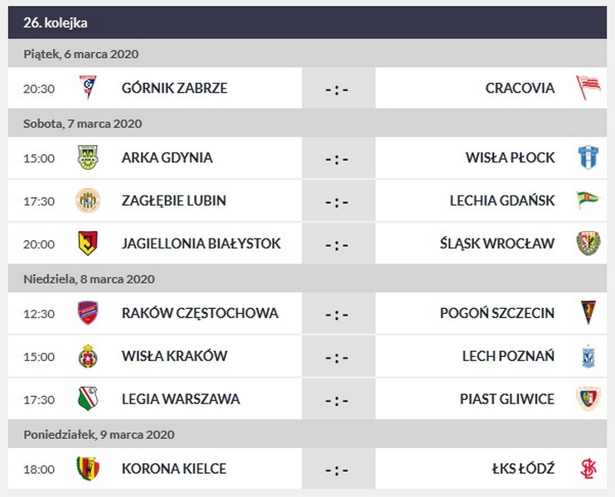Click the Legia Warszawa–Piast Gliwice score box

337,400
